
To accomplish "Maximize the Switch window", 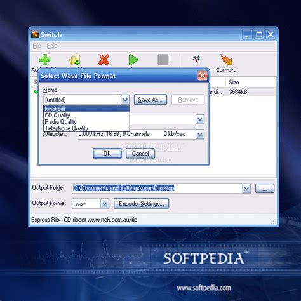I will point(259,34).
